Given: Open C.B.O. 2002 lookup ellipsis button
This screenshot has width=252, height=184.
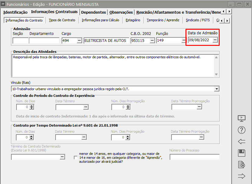Looking at the screenshot, I should [152, 40].
